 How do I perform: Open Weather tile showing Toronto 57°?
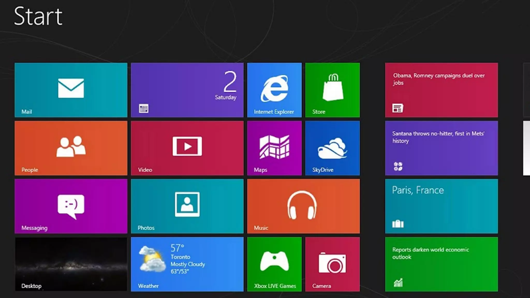coord(187,264)
